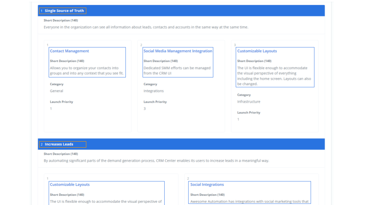Click Launch Priority label in Infrastructure card
This screenshot has height=205, width=365.
(x=249, y=112)
